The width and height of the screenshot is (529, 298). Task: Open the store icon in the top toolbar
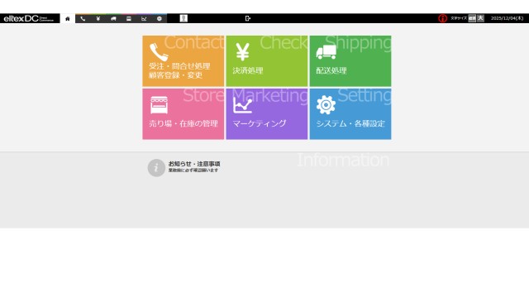click(129, 18)
